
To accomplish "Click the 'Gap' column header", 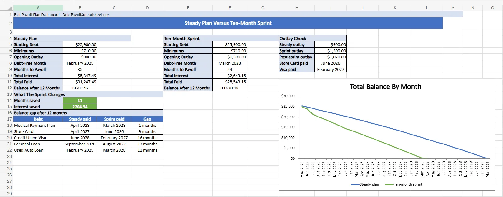I will point(147,119).
